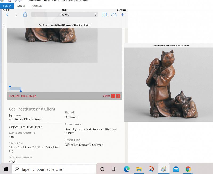The image size is (213, 174).
Task: Close the tab with the circled X
Action: (4, 25)
